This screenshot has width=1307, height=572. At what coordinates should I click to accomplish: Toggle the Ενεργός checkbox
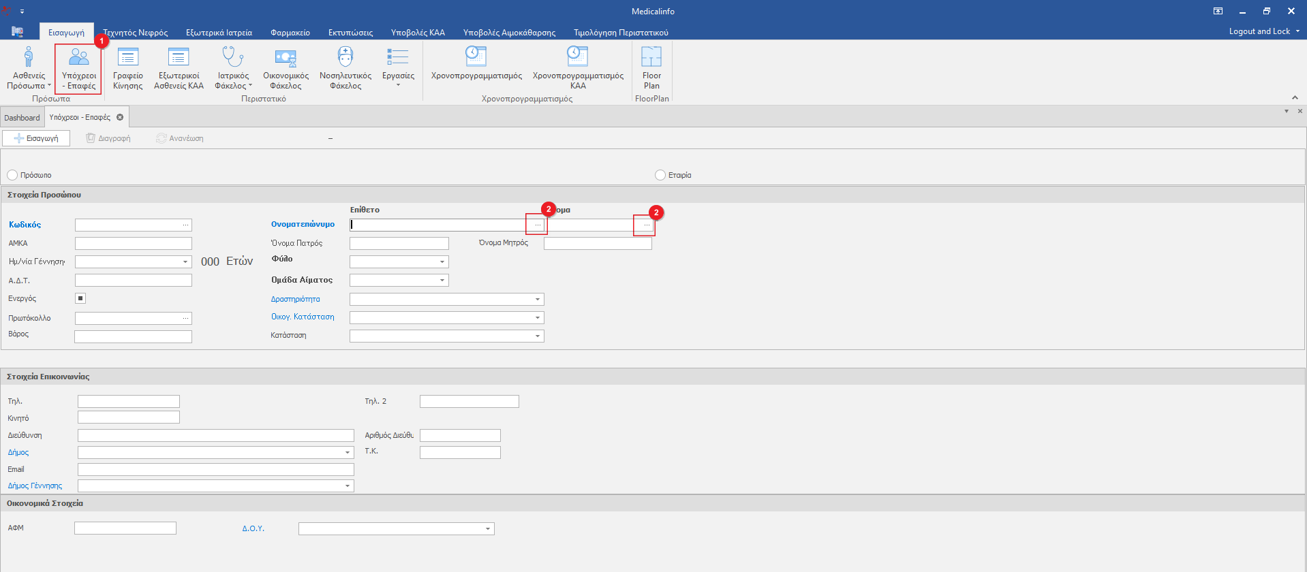click(80, 298)
